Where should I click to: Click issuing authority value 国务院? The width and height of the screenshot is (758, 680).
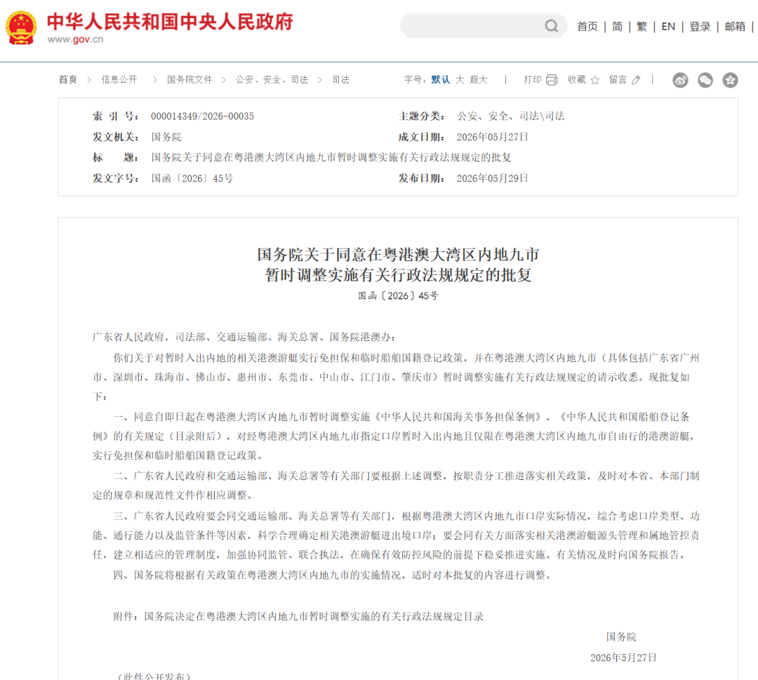tap(166, 138)
